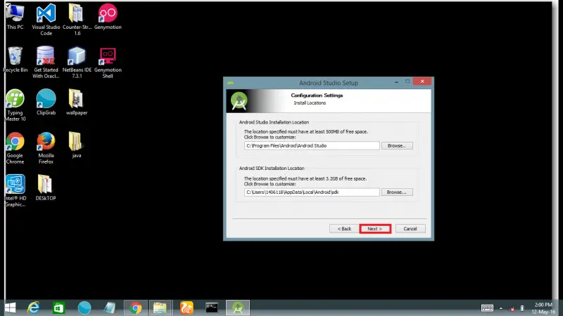Launch Internet Explorer from taskbar
Image resolution: width=563 pixels, height=316 pixels.
coord(33,308)
